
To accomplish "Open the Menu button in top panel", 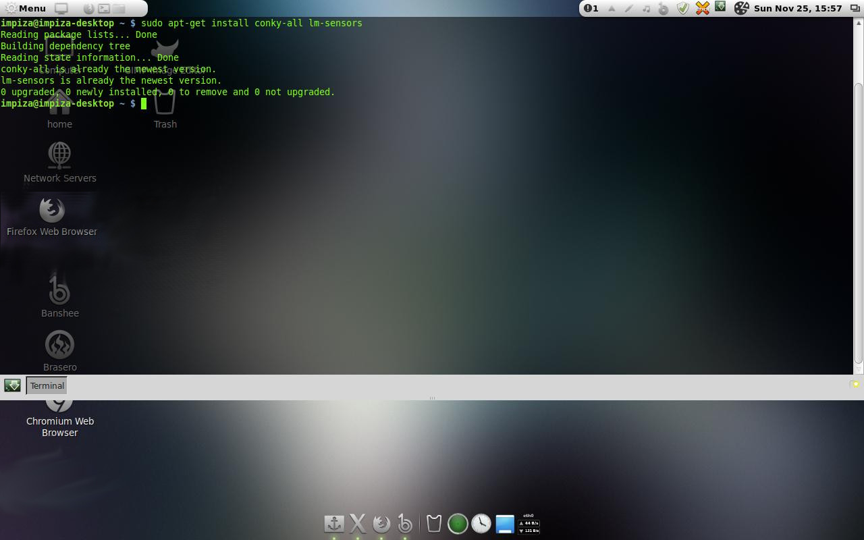I will point(26,8).
